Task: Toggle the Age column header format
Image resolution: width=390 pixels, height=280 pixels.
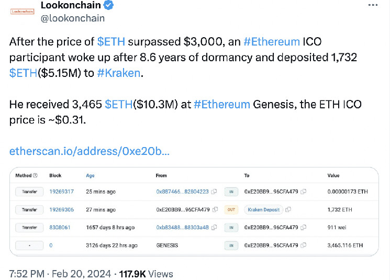Action: click(x=90, y=175)
